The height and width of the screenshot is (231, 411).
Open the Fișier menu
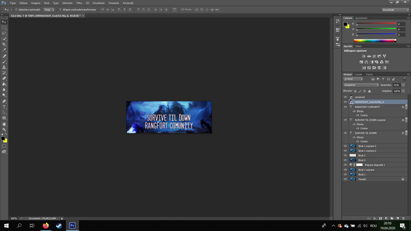coord(13,3)
